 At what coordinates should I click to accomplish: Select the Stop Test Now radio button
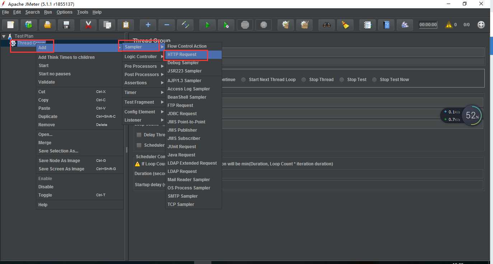[375, 80]
